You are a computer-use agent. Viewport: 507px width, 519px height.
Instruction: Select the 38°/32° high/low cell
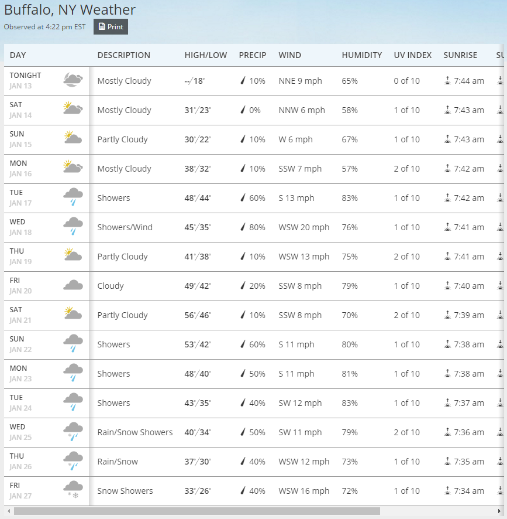click(198, 169)
